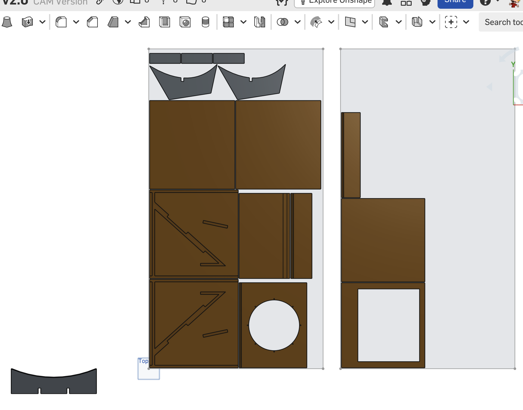The height and width of the screenshot is (410, 523).
Task: Open the Linear pattern dropdown arrow
Action: 243,22
